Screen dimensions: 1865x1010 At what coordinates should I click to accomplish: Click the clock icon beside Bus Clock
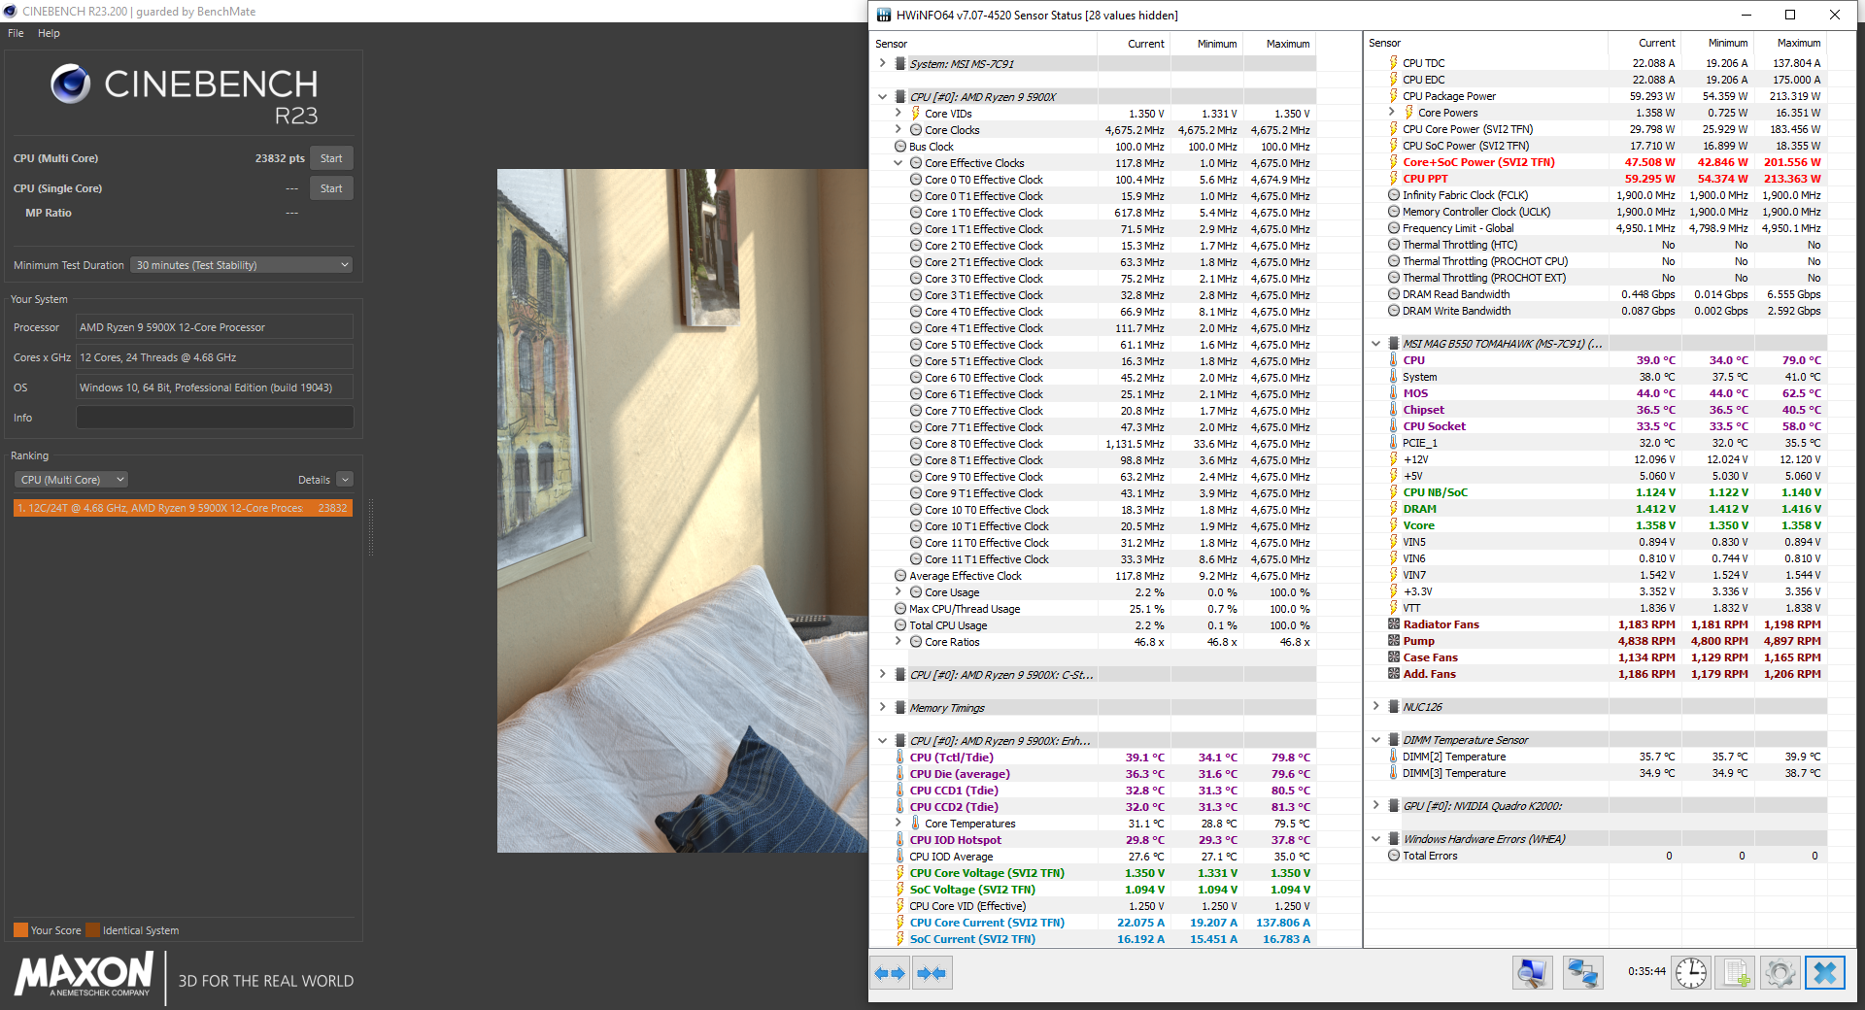click(900, 147)
